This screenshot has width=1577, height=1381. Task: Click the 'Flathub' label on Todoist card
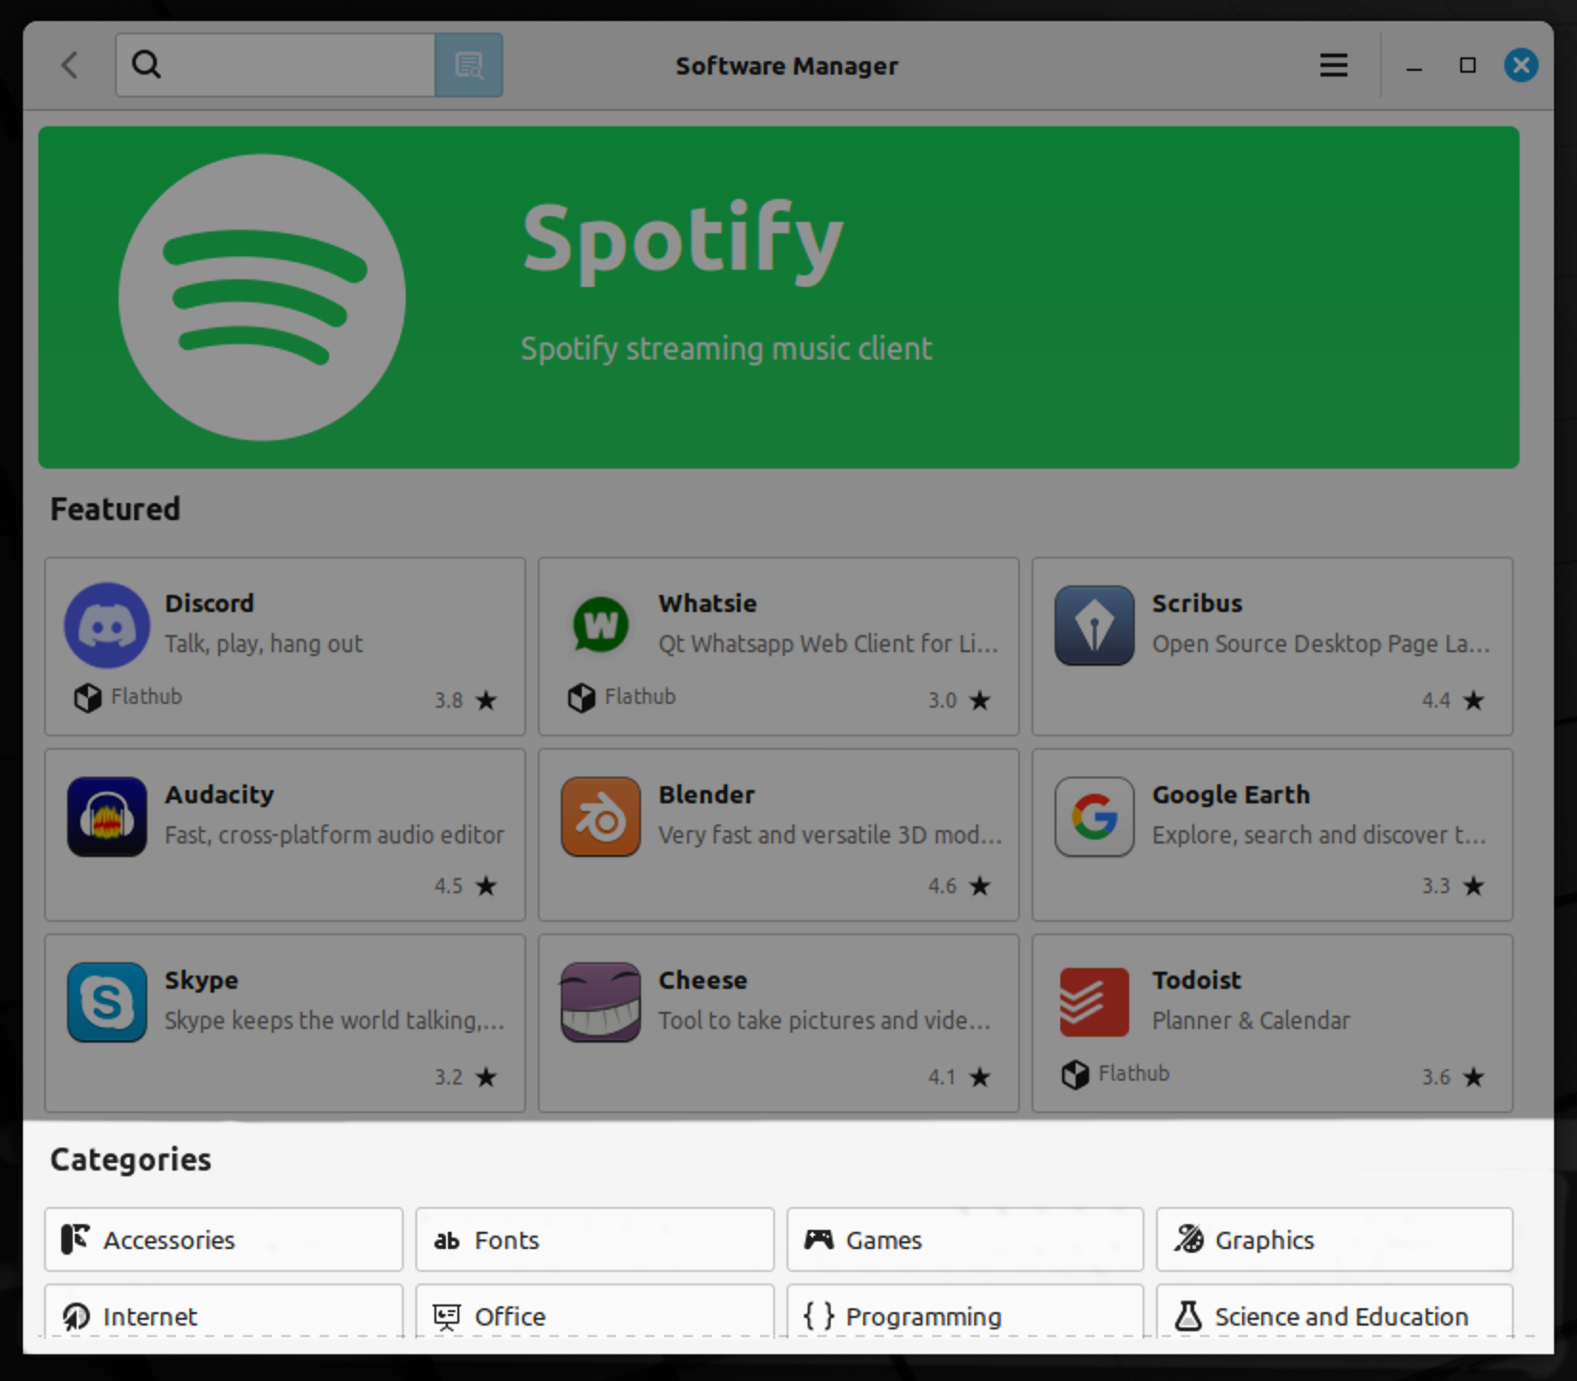1134,1073
